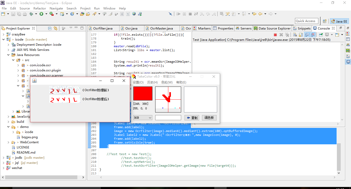Toggle show console when standard out changes

[x=307, y=35]
